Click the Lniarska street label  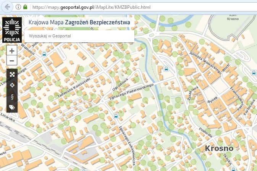8,118
